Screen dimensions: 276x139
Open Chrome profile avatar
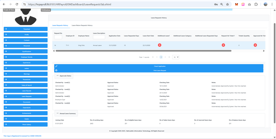pyautogui.click(x=265, y=4)
